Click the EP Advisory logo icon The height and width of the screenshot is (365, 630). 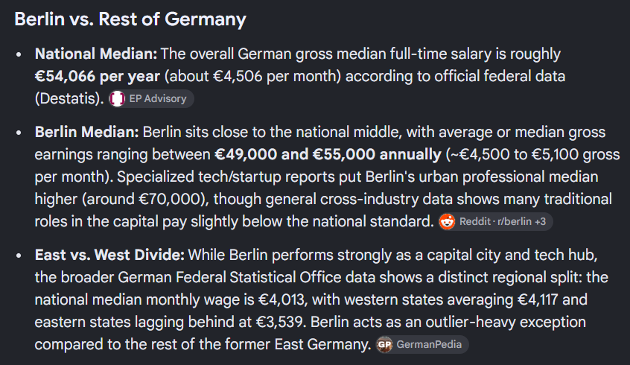(x=118, y=98)
